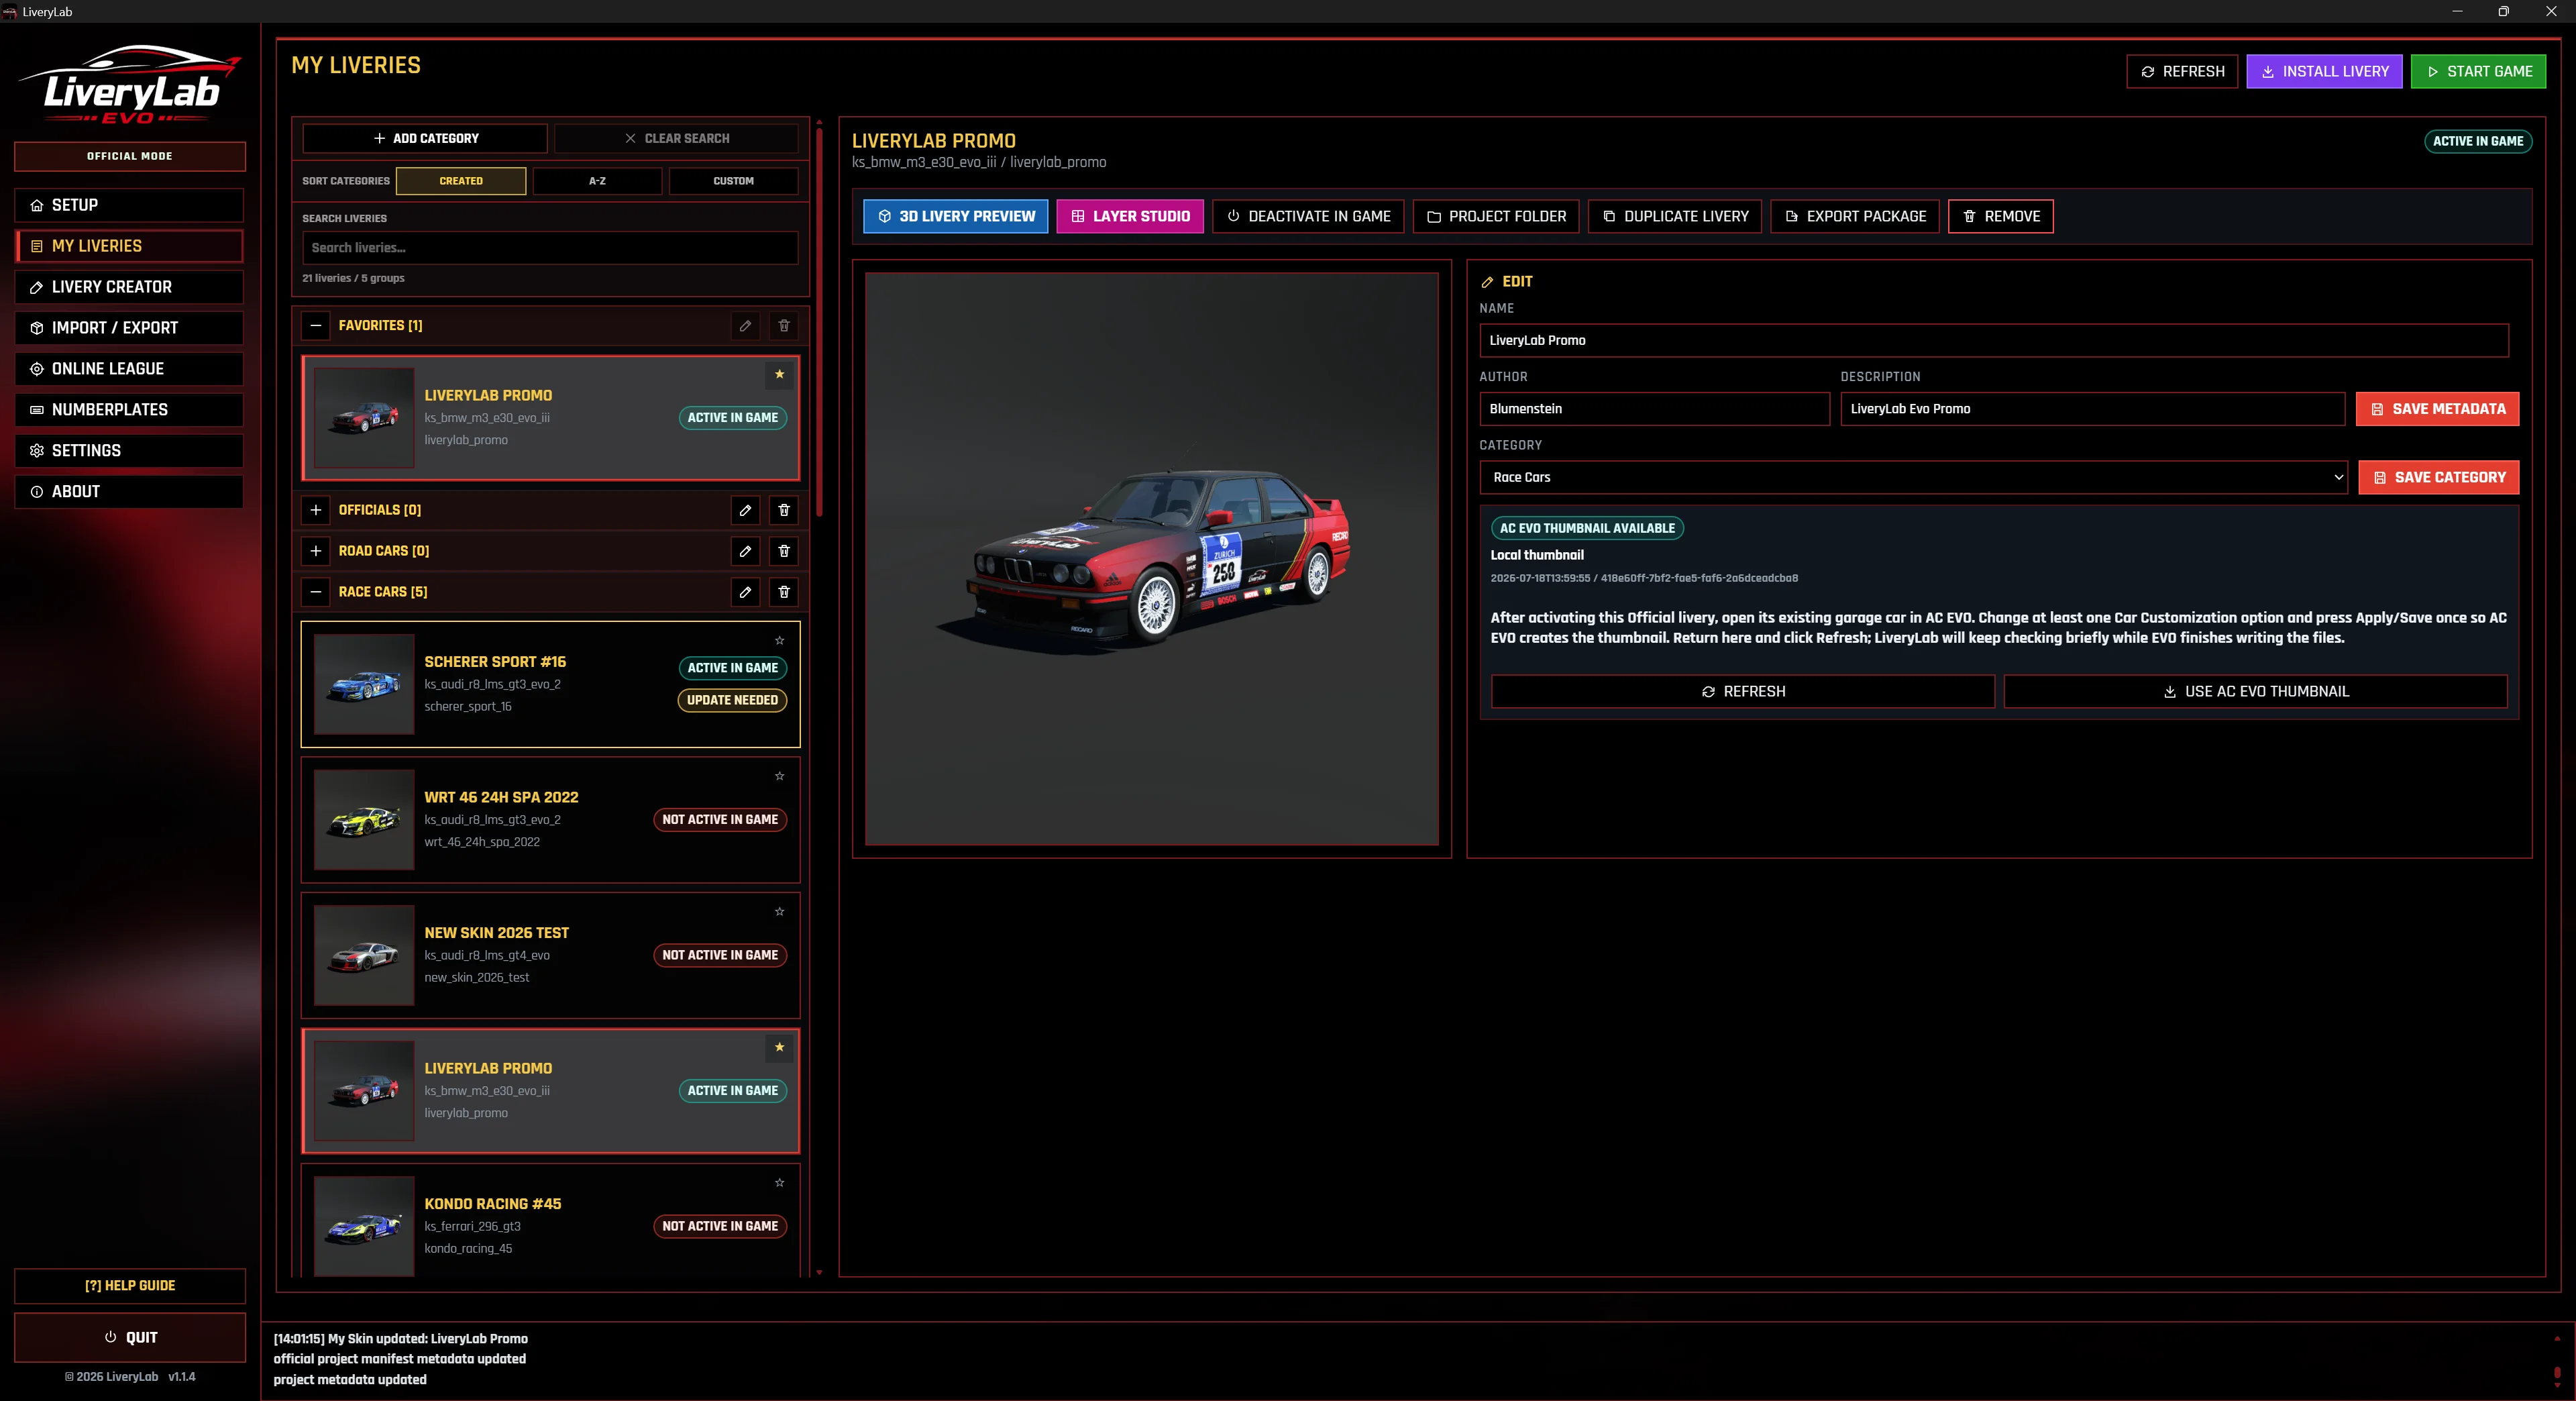The image size is (2576, 1401).
Task: Expand the Officials category
Action: click(316, 510)
